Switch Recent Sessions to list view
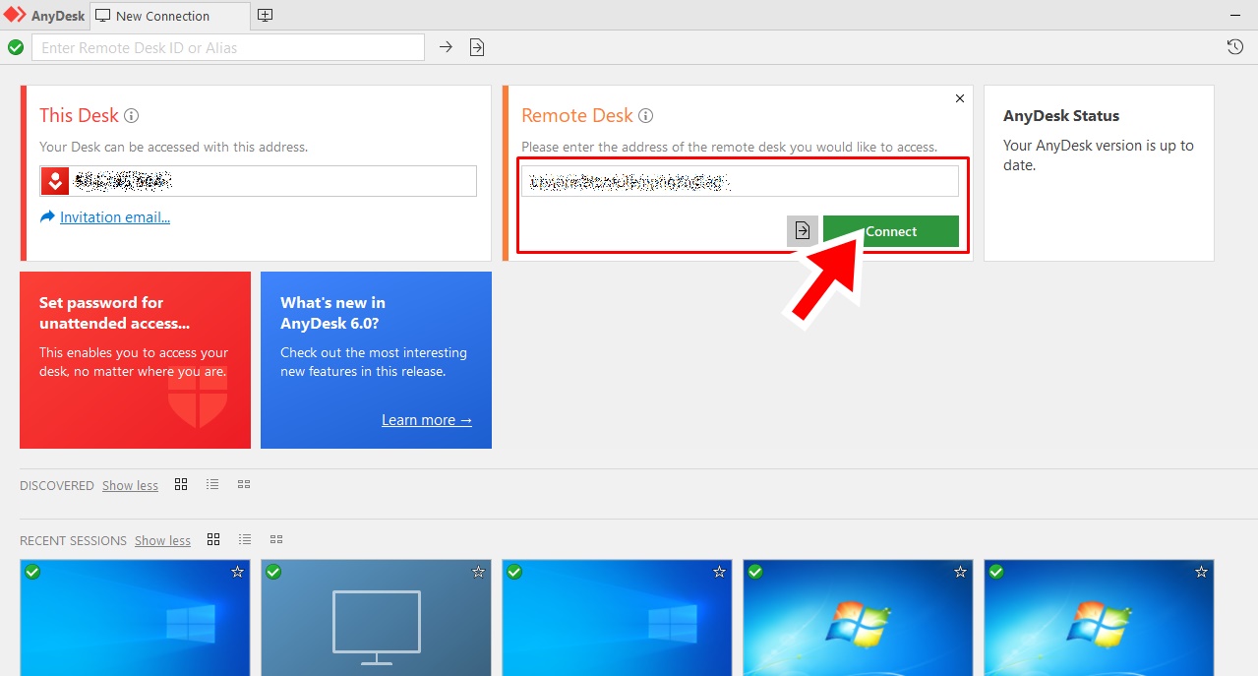The width and height of the screenshot is (1258, 676). point(245,539)
